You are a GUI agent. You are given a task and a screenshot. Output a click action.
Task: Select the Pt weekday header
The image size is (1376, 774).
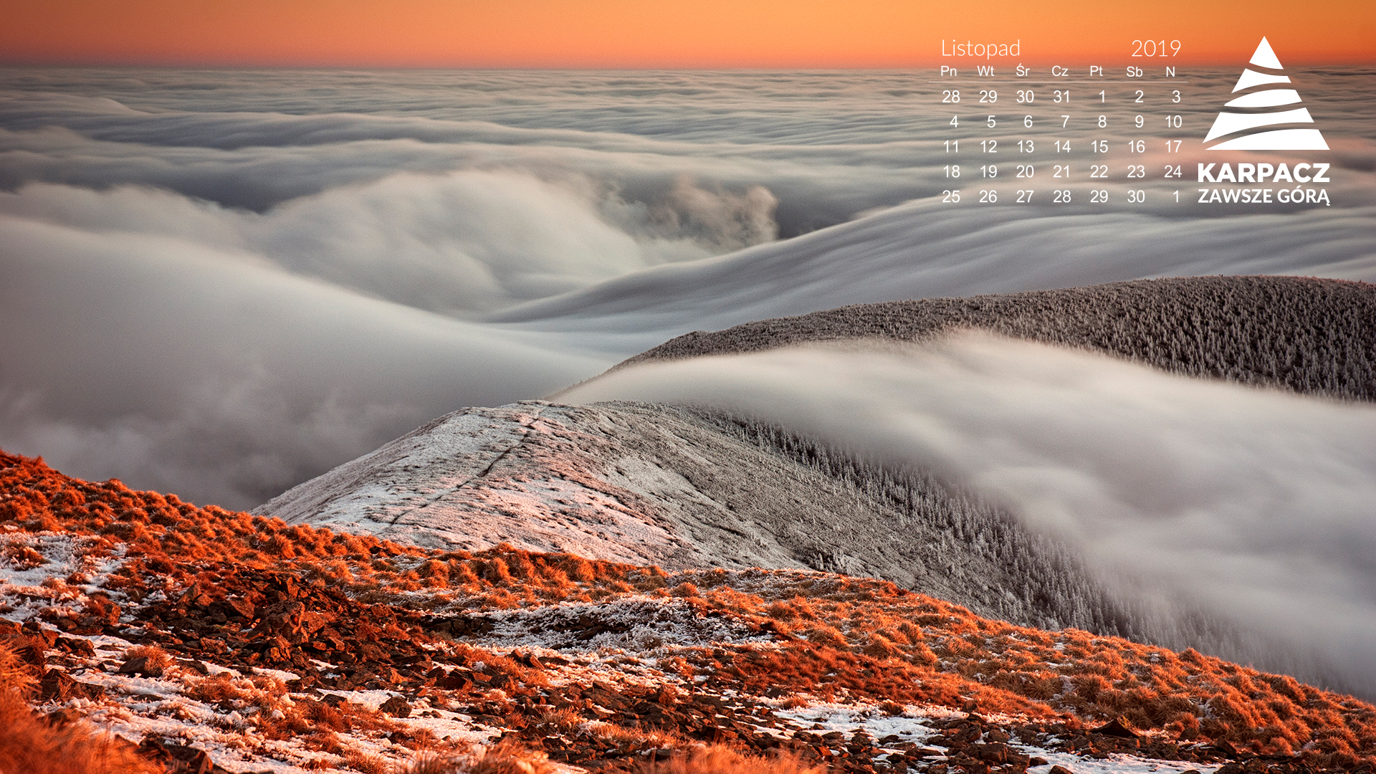(x=1096, y=71)
